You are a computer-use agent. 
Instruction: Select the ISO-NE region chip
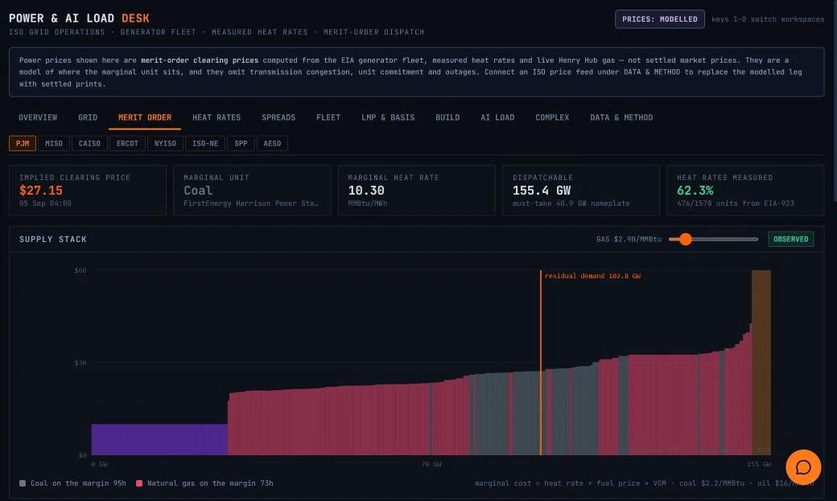click(205, 143)
